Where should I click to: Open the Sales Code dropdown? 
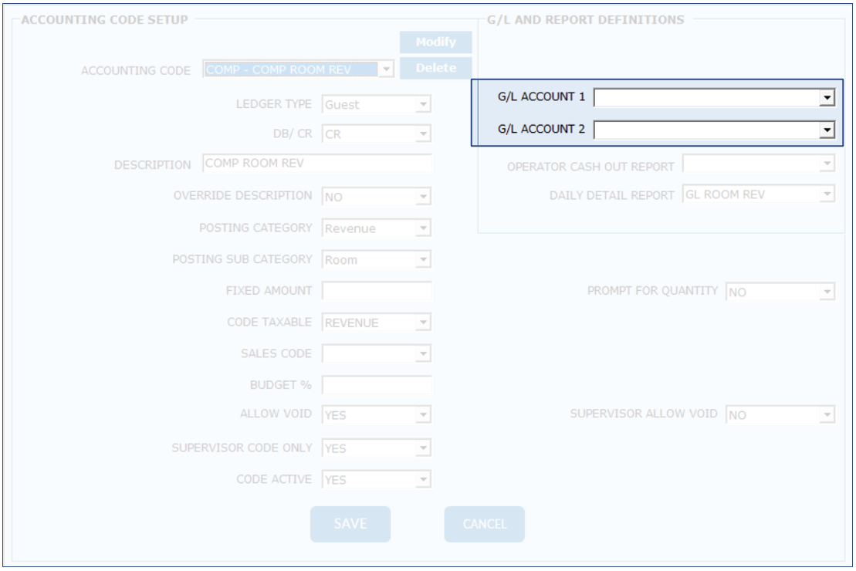[423, 354]
